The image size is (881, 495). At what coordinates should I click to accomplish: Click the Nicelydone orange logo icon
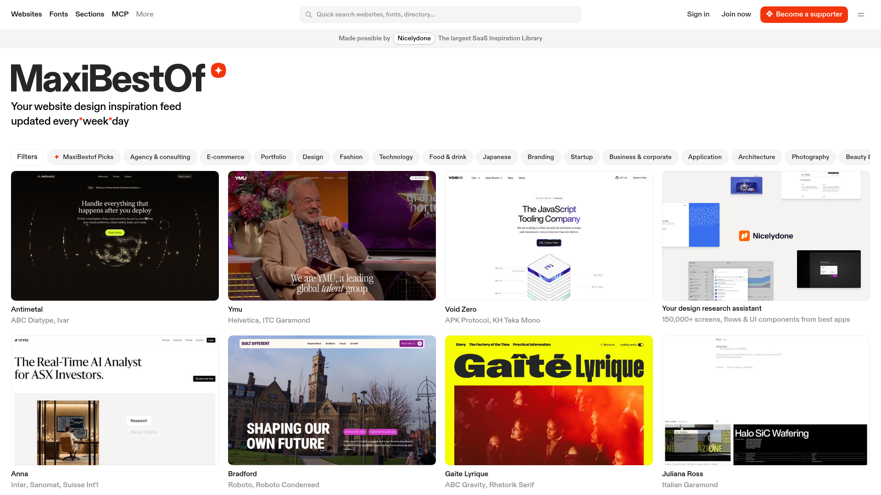point(744,236)
